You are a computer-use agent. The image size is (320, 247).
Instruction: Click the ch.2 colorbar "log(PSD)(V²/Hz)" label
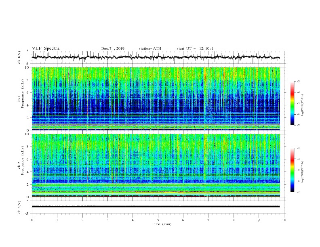pos(303,172)
